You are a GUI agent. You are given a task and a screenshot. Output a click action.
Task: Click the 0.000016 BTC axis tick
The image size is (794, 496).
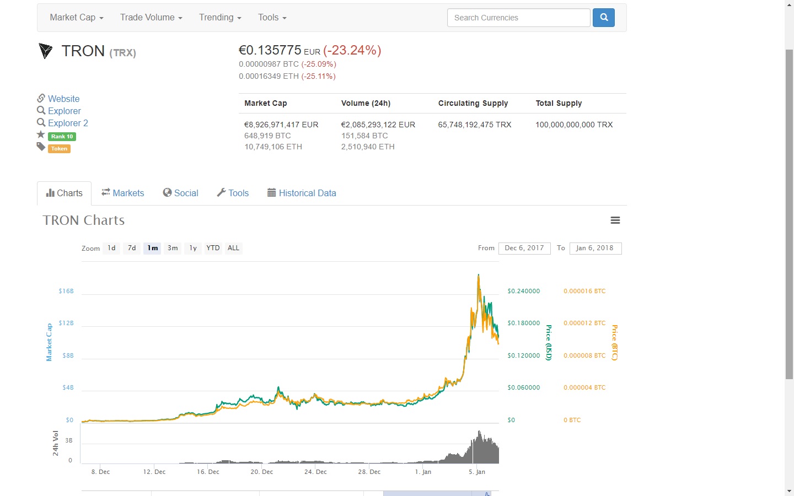584,291
